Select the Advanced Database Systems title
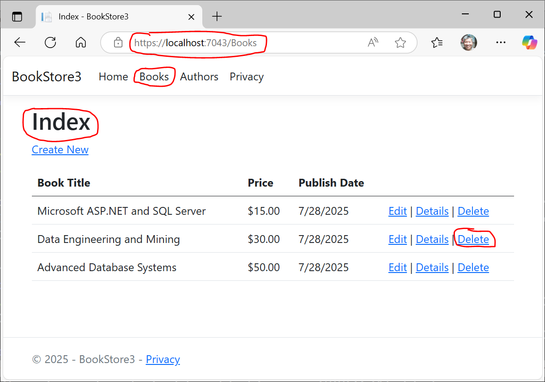 coord(107,267)
